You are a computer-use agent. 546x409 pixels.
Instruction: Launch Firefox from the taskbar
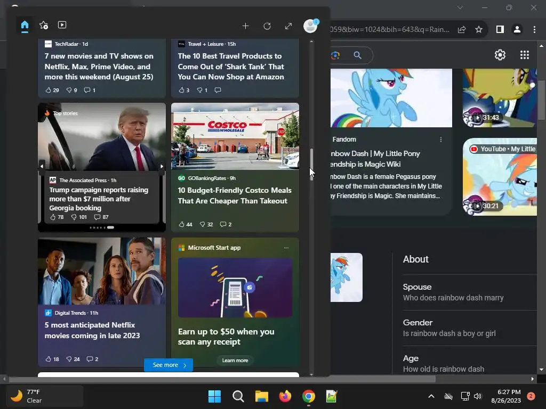pyautogui.click(x=285, y=396)
